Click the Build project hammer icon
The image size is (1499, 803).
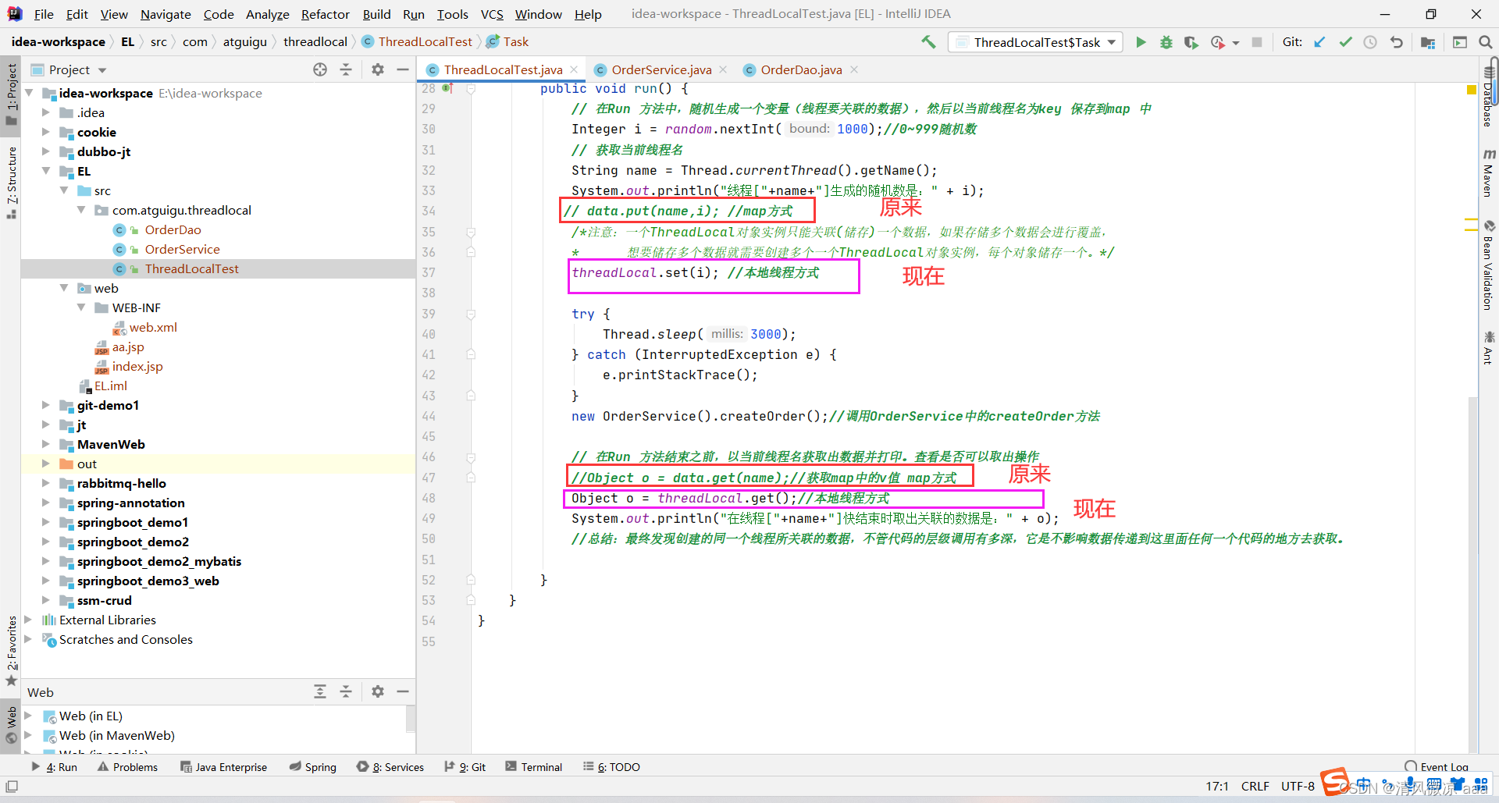point(928,42)
